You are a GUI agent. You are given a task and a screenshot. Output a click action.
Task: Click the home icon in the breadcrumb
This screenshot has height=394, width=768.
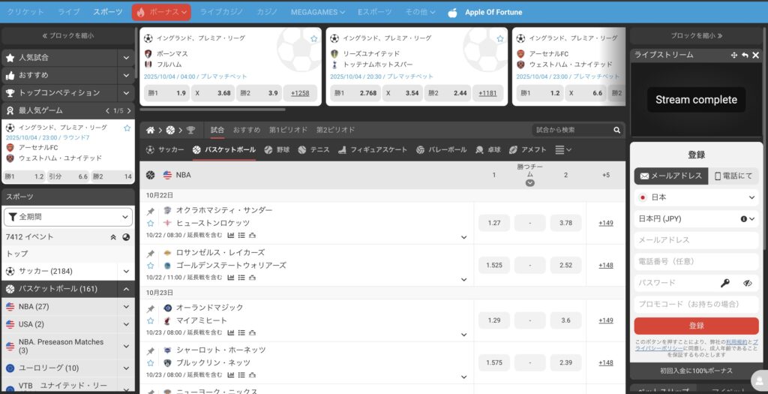151,130
